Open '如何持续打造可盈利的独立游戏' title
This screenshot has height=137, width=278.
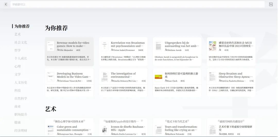tap(181, 75)
